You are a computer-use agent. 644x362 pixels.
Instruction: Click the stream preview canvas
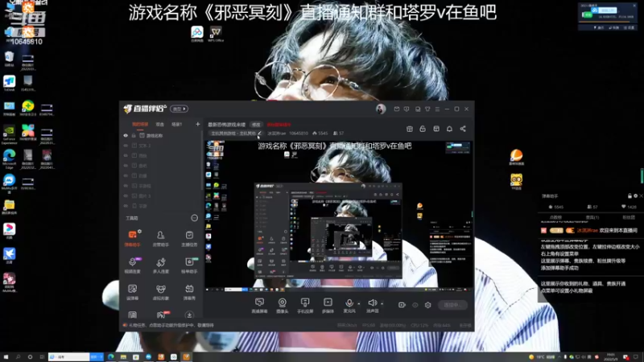[x=339, y=216]
